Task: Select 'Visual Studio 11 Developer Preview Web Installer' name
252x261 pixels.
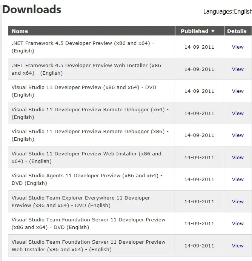Action: point(86,157)
